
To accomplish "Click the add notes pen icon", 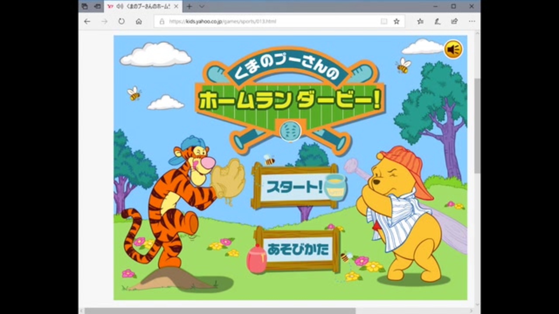I will (437, 21).
